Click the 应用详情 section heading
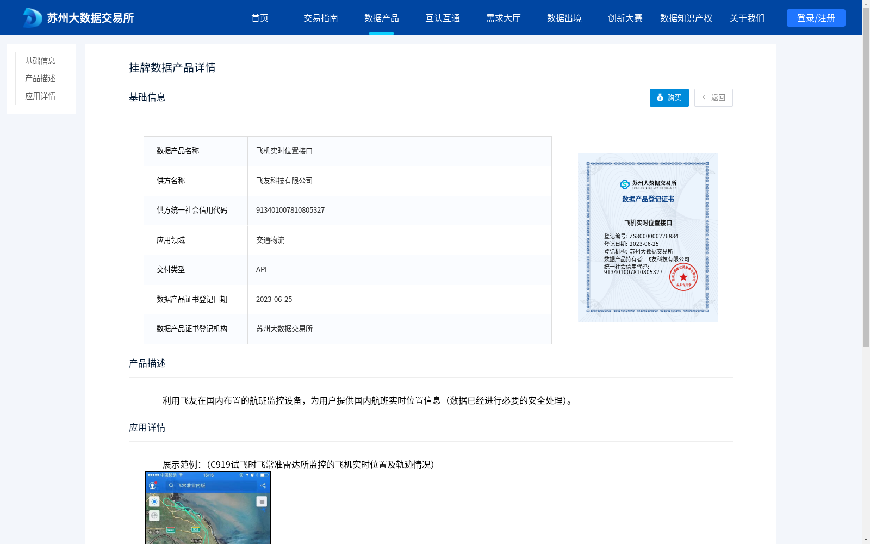The height and width of the screenshot is (544, 870). click(x=147, y=428)
